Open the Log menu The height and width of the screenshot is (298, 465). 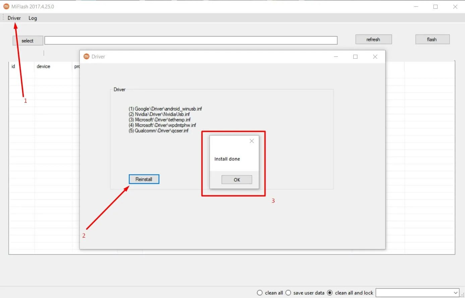(x=33, y=18)
